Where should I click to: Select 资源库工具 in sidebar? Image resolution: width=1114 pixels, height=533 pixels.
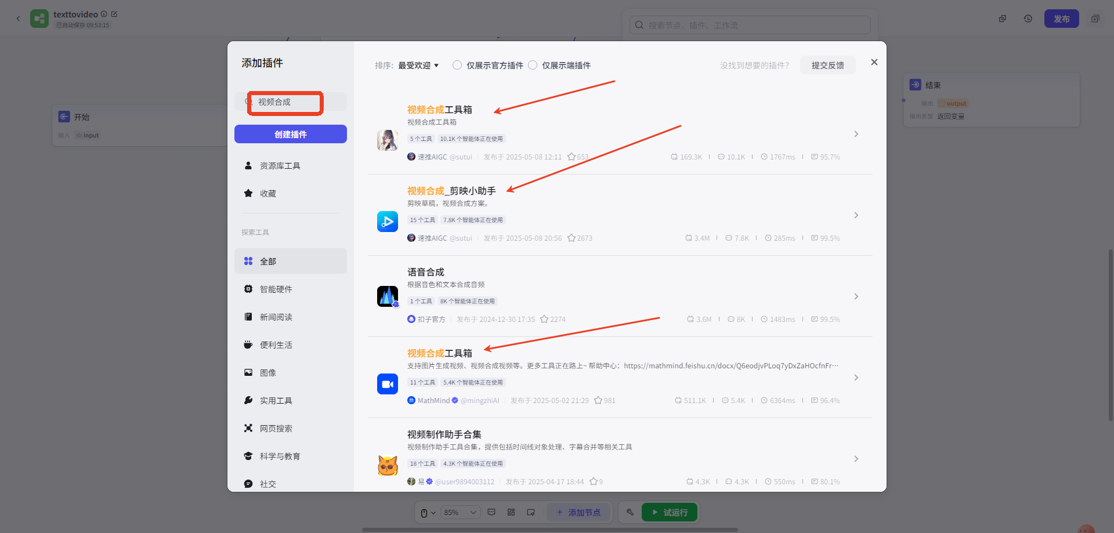click(x=280, y=166)
